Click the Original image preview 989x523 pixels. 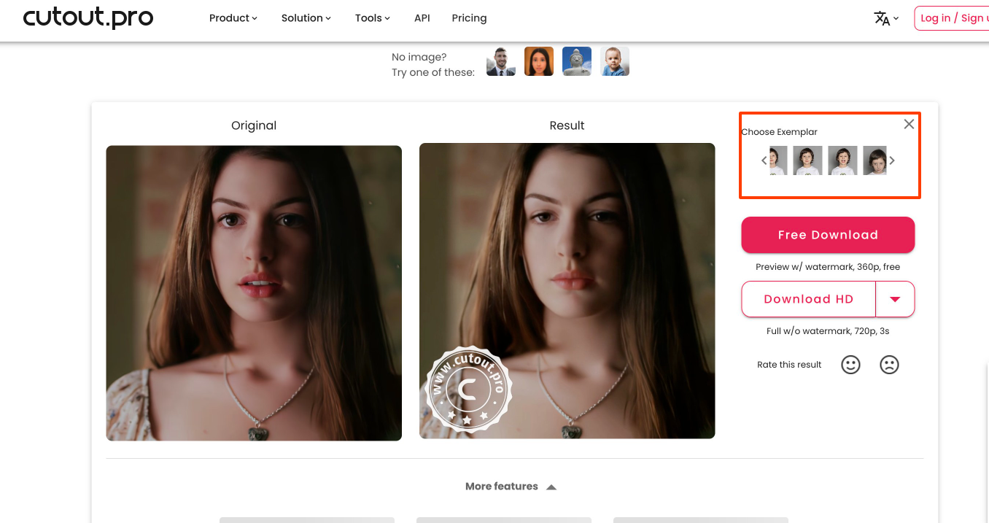pyautogui.click(x=254, y=293)
